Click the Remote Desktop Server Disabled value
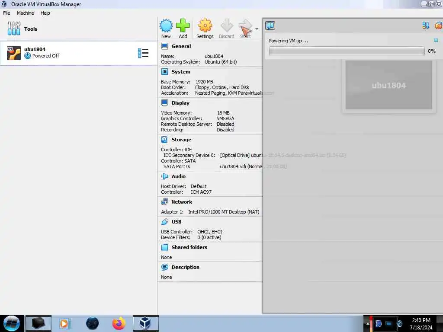The width and height of the screenshot is (443, 332). pyautogui.click(x=225, y=124)
